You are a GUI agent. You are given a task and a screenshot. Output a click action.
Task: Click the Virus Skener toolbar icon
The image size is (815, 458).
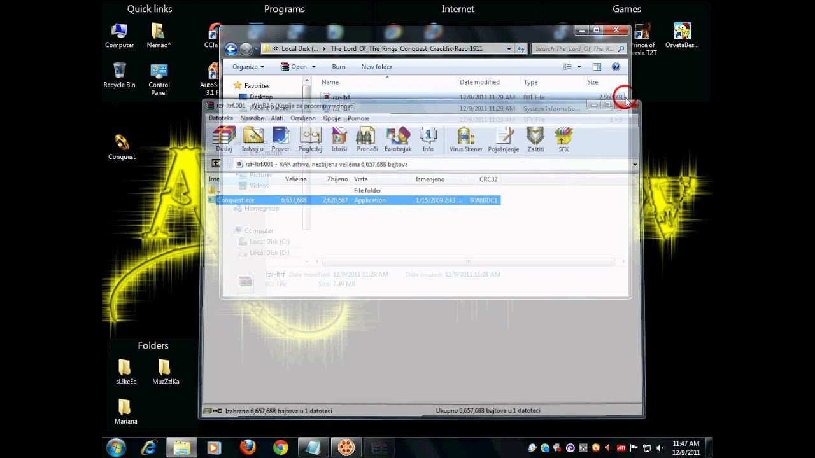tap(466, 139)
